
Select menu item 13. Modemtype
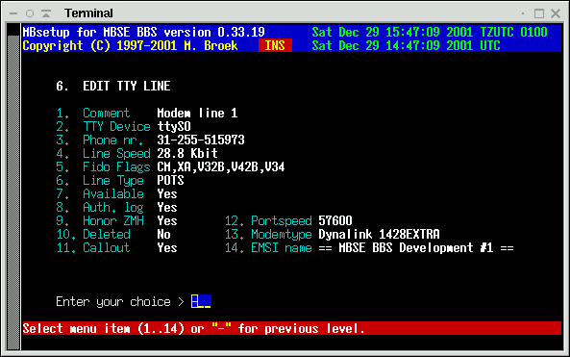click(x=268, y=234)
